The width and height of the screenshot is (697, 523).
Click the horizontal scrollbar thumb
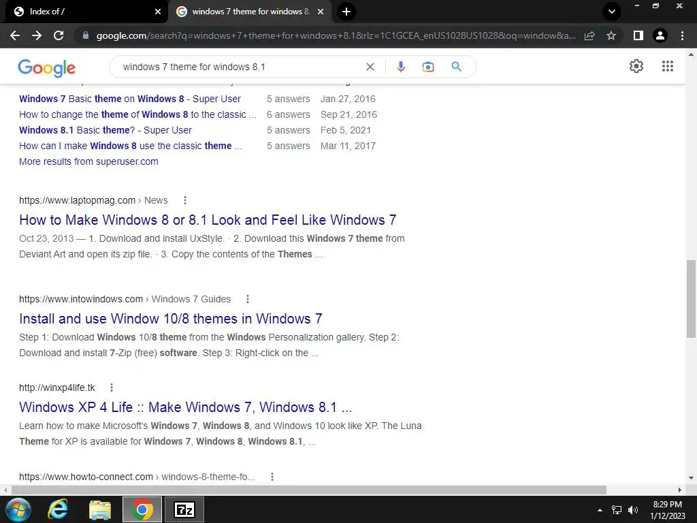308,490
